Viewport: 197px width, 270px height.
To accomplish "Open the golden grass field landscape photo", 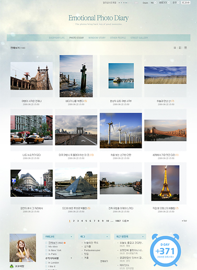I will click(x=165, y=75).
